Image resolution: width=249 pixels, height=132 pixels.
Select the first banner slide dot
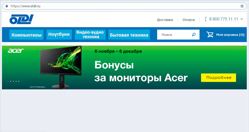tap(8, 81)
